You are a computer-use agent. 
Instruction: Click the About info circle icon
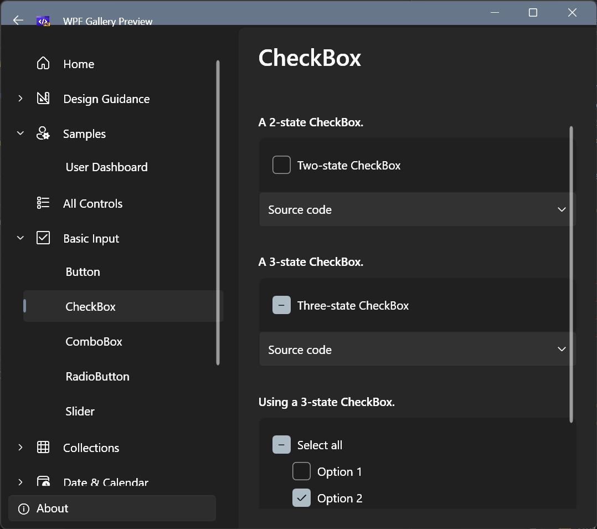(x=24, y=509)
